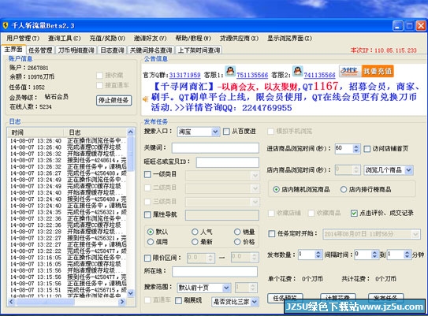Select the 信用 sort radio button
Viewport: 428px width, 316px height.
150,242
